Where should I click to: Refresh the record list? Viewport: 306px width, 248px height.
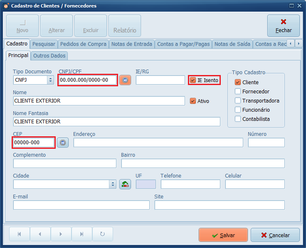pyautogui.click(x=103, y=234)
